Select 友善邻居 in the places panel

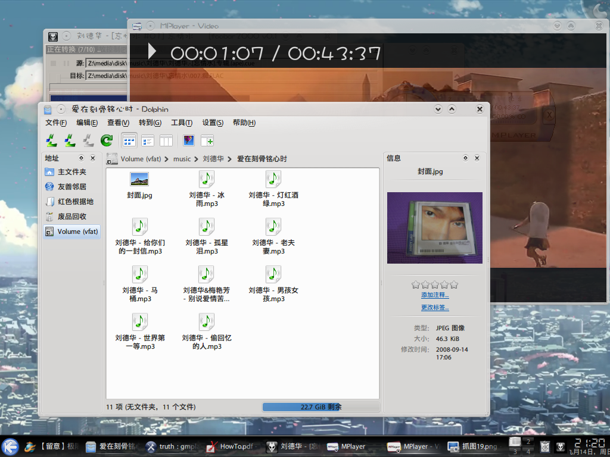pyautogui.click(x=71, y=186)
